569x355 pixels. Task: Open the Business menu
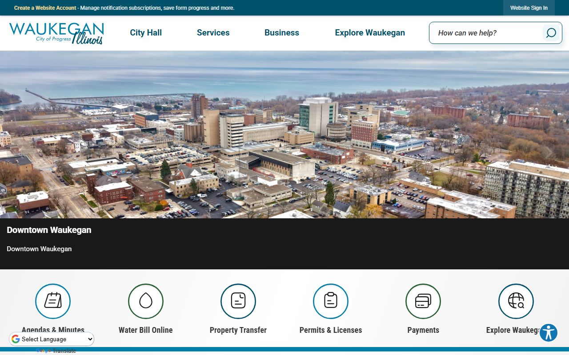coord(282,33)
